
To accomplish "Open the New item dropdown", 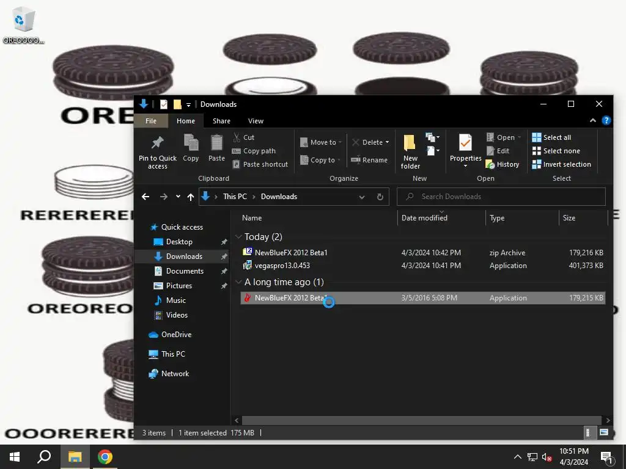I will [x=432, y=137].
